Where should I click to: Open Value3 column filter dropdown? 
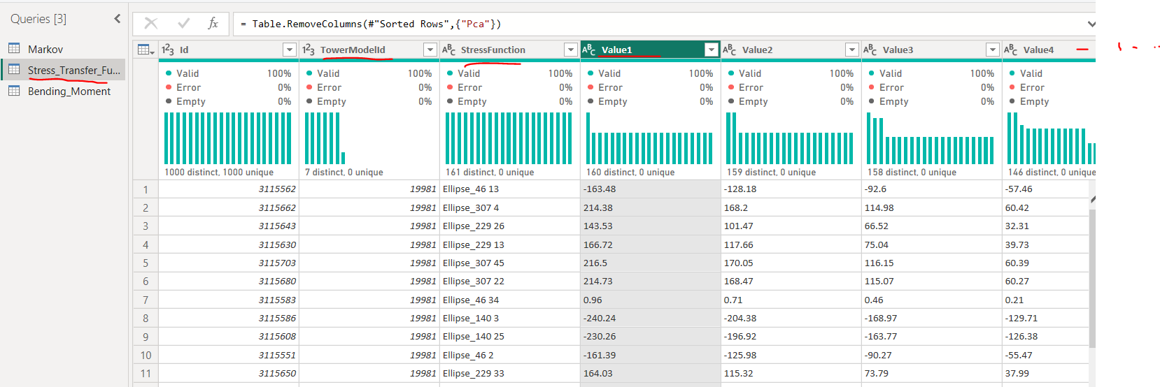click(x=993, y=50)
